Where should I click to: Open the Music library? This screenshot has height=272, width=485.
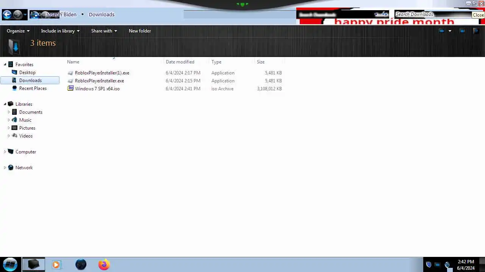pos(25,120)
